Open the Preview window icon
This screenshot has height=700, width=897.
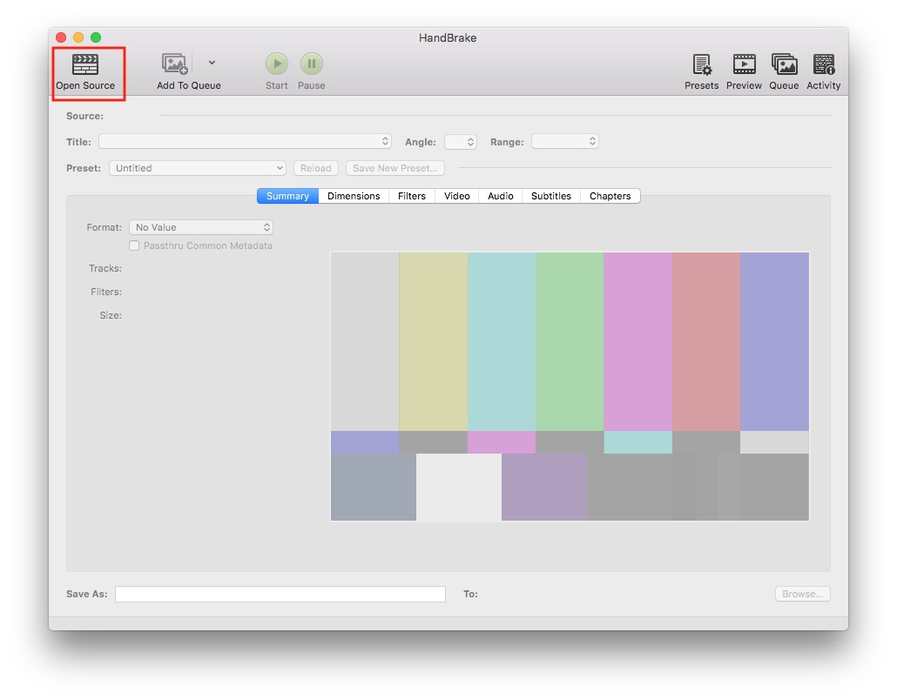[x=745, y=64]
